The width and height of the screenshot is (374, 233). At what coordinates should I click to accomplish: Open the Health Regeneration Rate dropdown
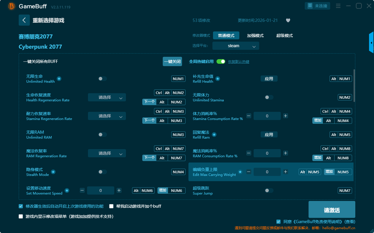tap(107, 97)
